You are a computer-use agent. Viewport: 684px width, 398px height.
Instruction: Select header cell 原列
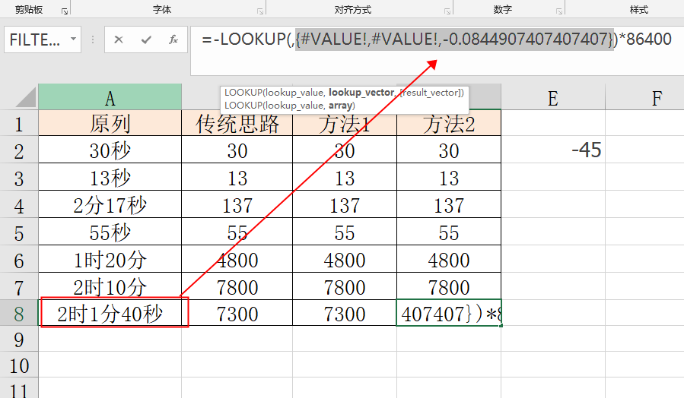(x=110, y=123)
